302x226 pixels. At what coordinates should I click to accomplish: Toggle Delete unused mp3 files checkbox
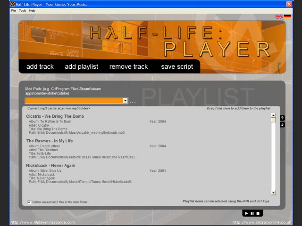click(29, 202)
